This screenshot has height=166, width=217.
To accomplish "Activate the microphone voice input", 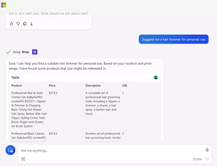I will click(x=207, y=150).
